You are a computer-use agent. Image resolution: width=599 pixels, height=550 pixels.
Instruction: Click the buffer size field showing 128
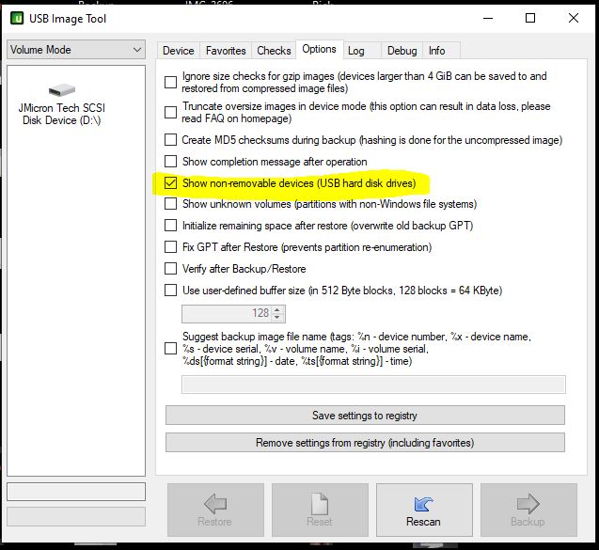[x=227, y=314]
